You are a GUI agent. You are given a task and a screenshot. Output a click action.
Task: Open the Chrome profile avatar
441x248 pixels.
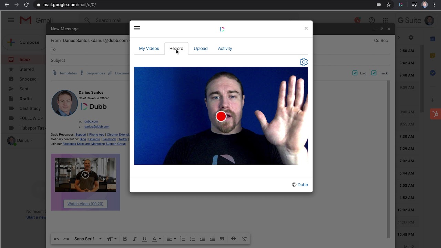(x=425, y=5)
